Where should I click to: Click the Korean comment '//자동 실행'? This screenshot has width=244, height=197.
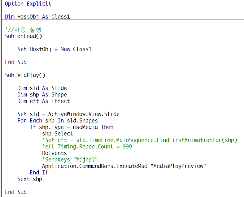(23, 29)
